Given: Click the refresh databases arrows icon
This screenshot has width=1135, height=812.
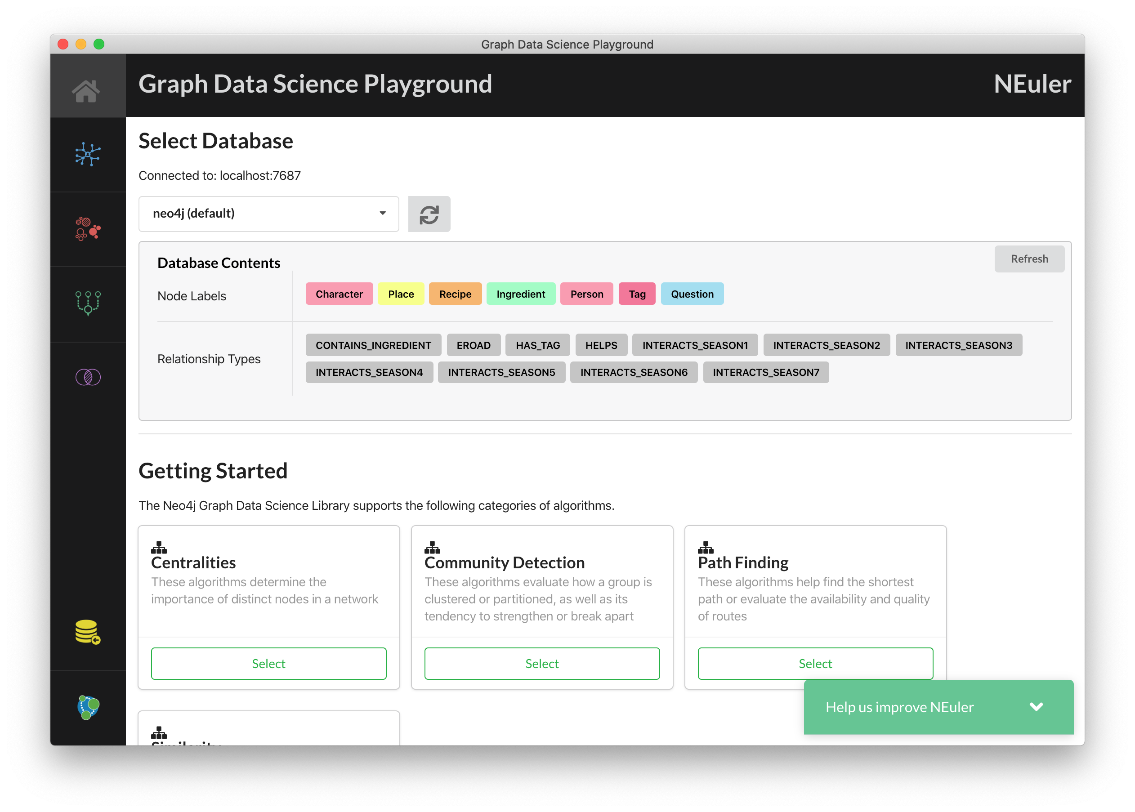Looking at the screenshot, I should click(x=429, y=214).
